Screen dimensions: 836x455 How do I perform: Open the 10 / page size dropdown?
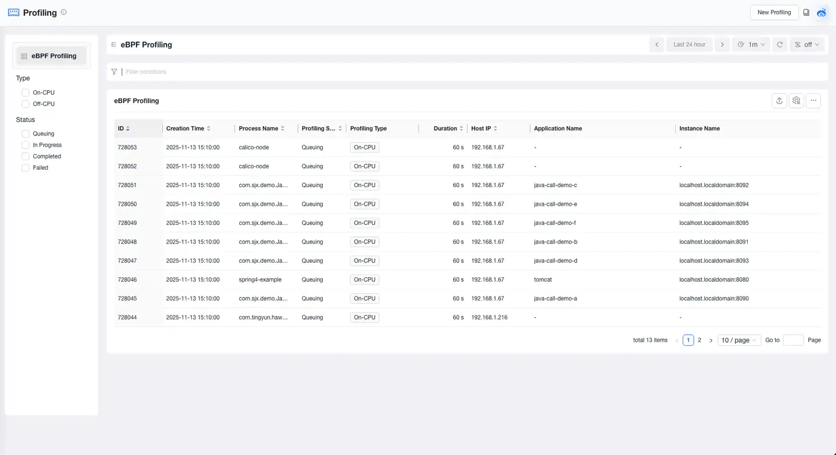pyautogui.click(x=738, y=340)
